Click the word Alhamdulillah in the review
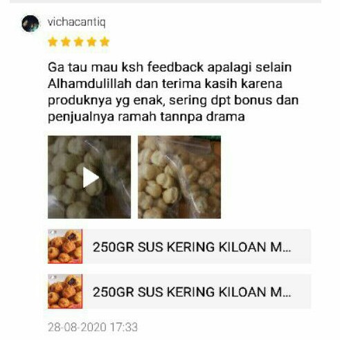Screen dimensions: 340x340 [x=89, y=84]
